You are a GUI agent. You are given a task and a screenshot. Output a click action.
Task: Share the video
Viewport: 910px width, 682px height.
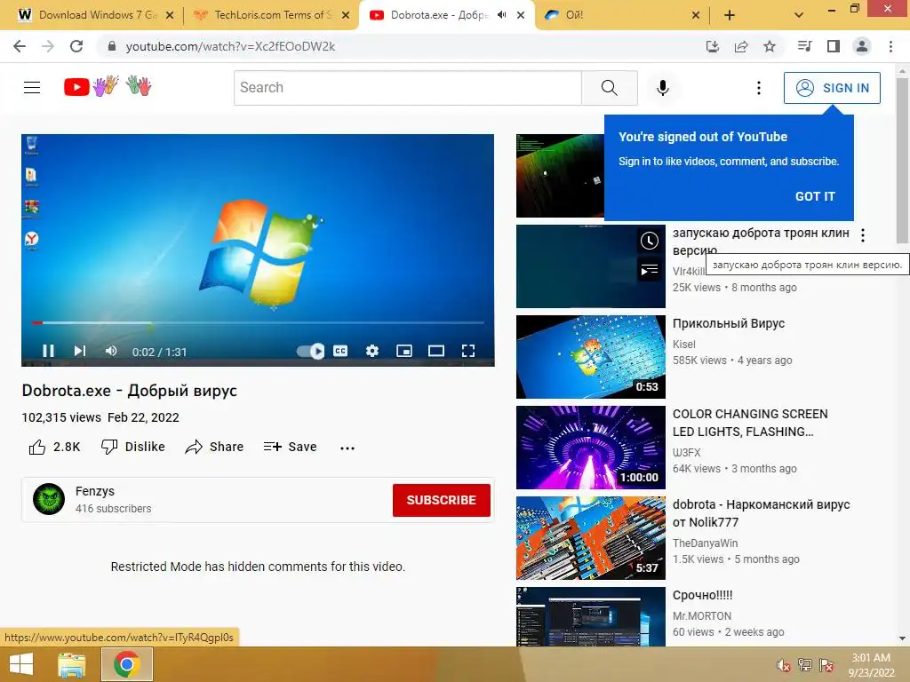pos(214,447)
